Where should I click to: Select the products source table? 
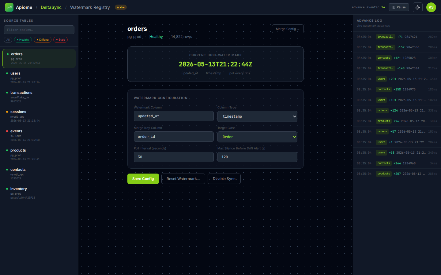coord(39,155)
